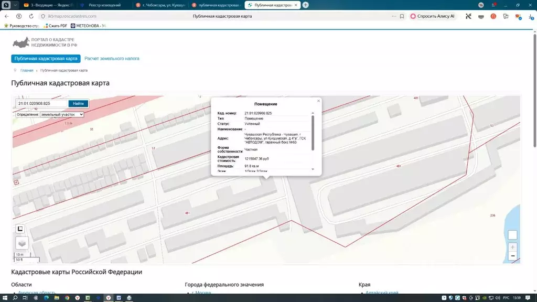Open browser tab list dropdown arrow top-left
Viewport: 537px width, 302px height.
(15, 5)
